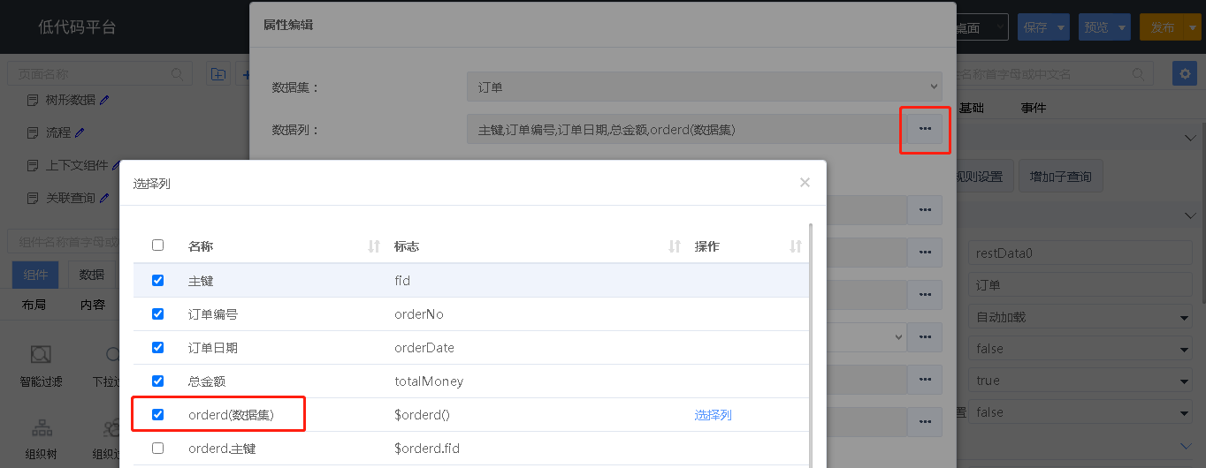Open the 自动加载 dropdown

[x=1083, y=317]
